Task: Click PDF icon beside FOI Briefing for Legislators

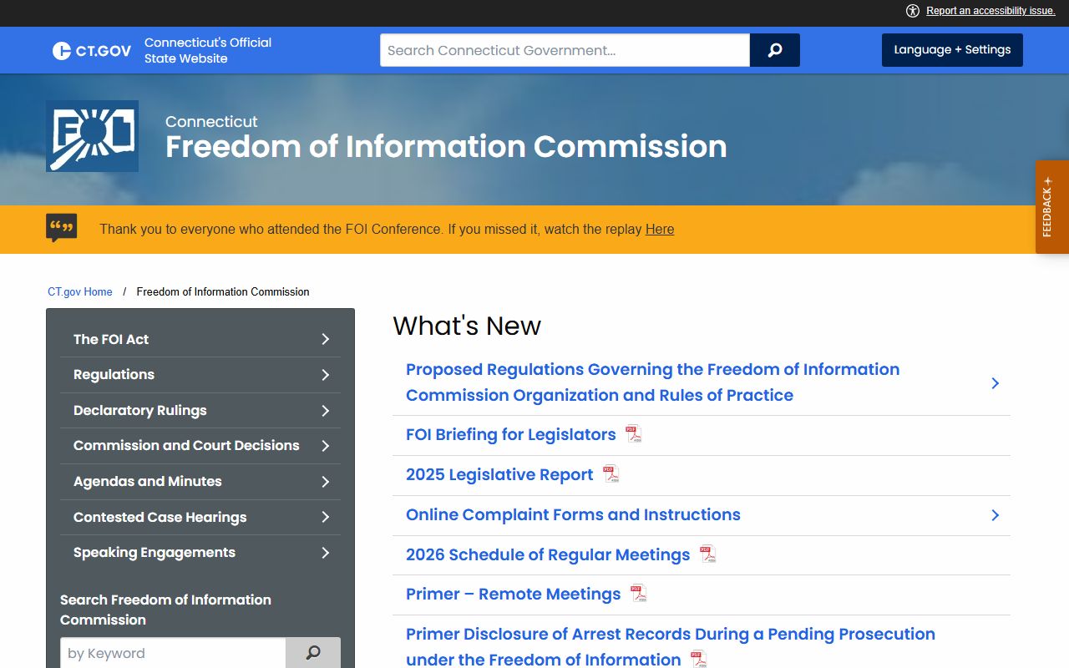Action: pos(634,434)
